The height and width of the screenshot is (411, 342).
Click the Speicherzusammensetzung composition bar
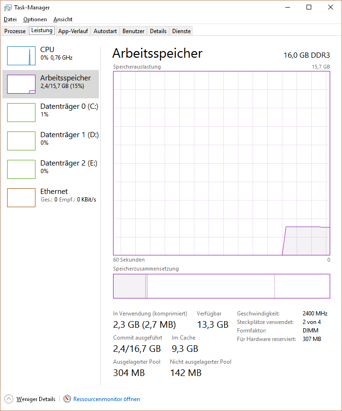(221, 286)
